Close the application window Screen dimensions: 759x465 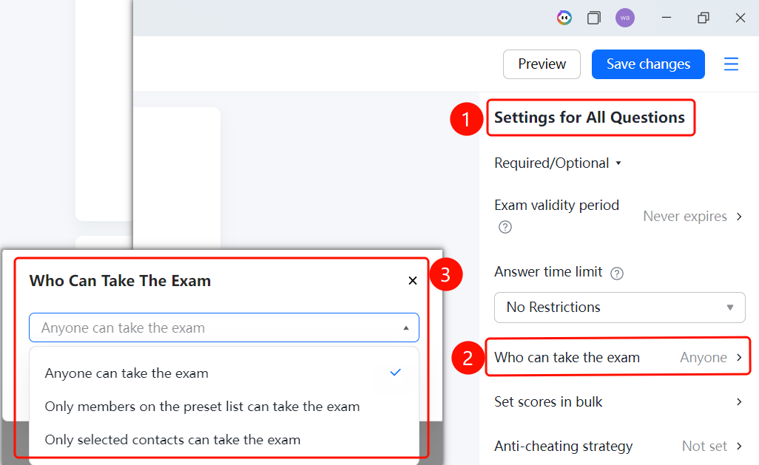tap(740, 18)
